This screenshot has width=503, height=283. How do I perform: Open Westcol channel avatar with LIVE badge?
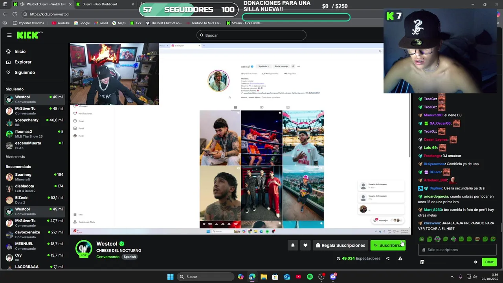(x=84, y=249)
